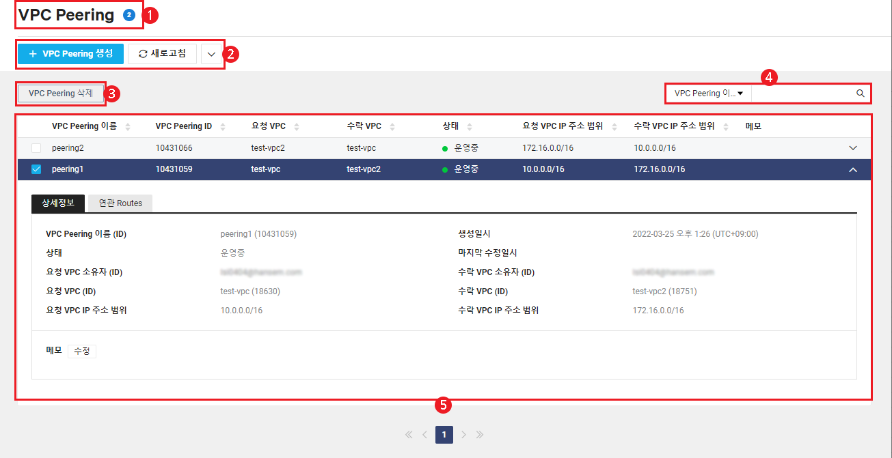Select page 1 in pagination

coord(444,435)
